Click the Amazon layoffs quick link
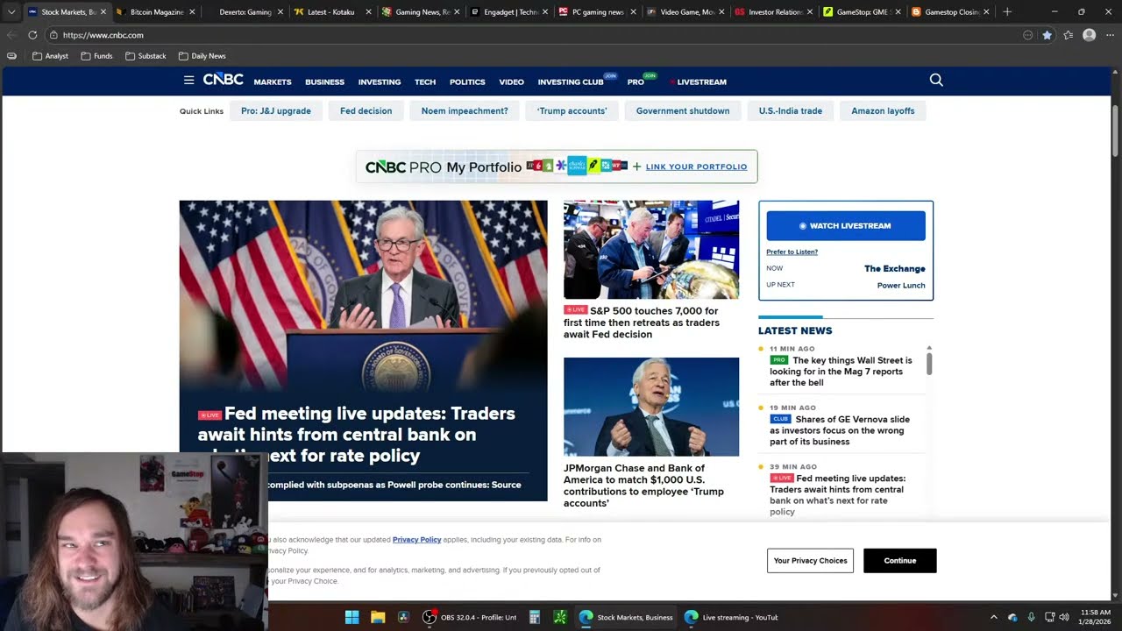 883,111
